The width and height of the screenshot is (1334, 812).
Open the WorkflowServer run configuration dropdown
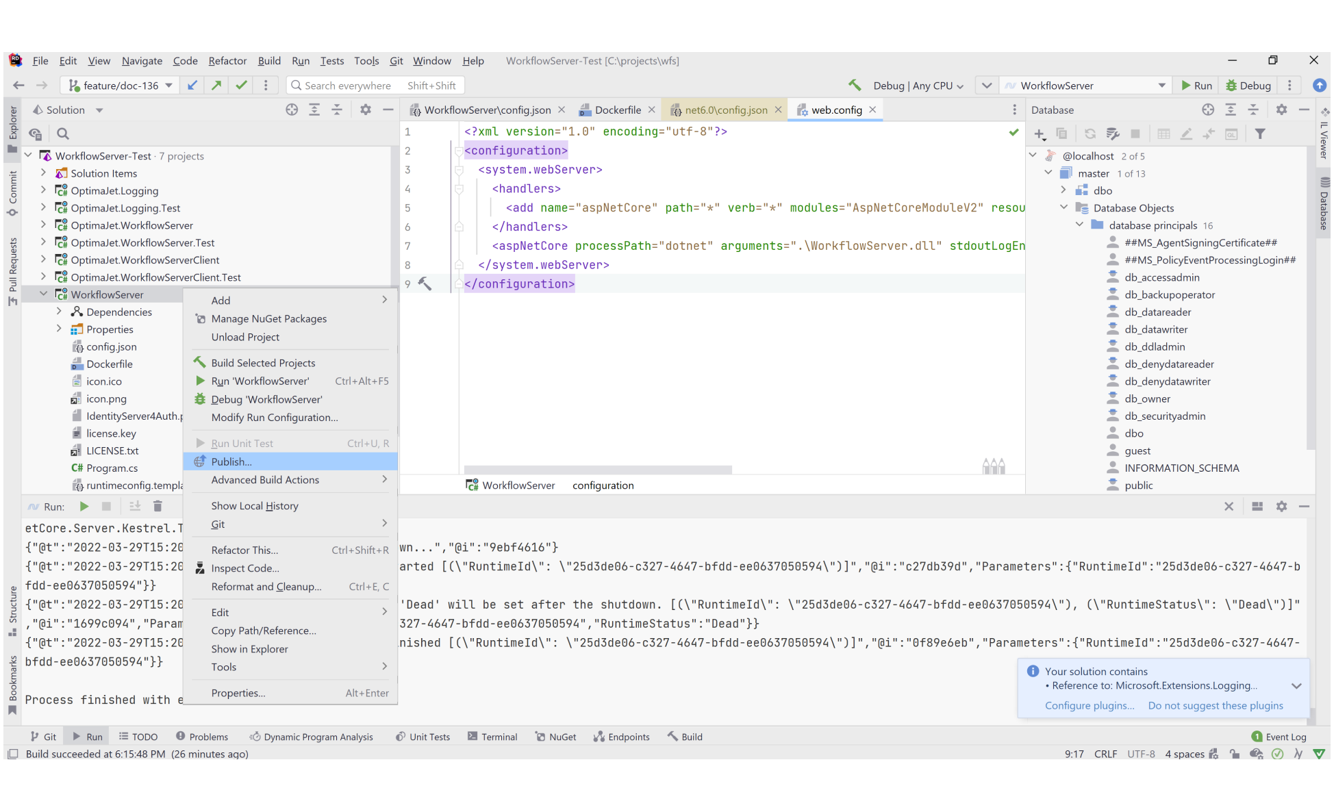[x=1087, y=86]
